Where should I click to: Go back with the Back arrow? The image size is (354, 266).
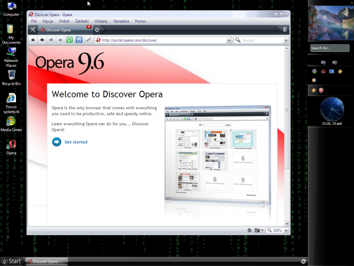pyautogui.click(x=42, y=40)
